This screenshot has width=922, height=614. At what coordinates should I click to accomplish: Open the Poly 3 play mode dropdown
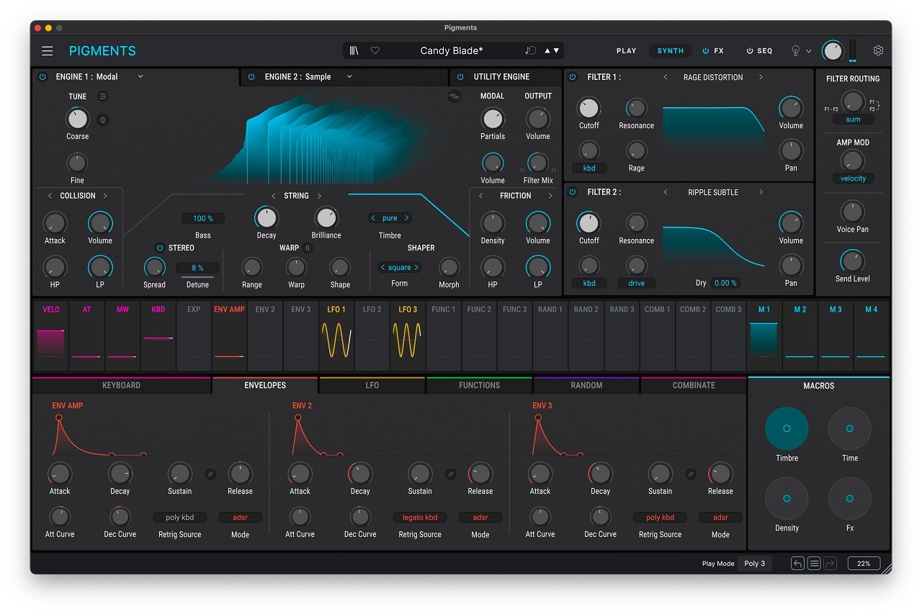pos(754,564)
